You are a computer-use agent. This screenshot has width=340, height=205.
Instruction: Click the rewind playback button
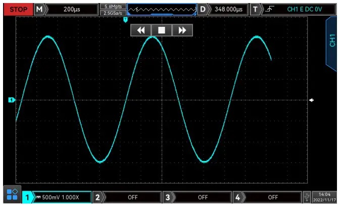coord(141,30)
